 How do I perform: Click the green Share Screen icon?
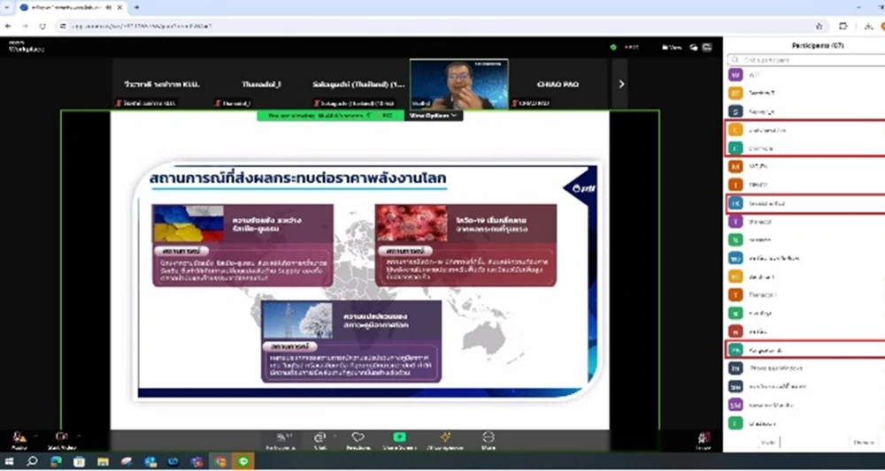[399, 437]
